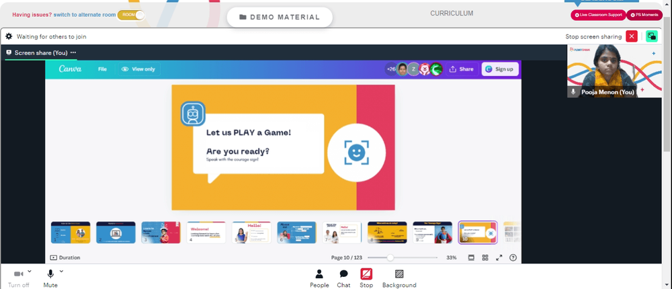Open the Background effects icon
Screen dimensions: 672x289
[x=399, y=274]
